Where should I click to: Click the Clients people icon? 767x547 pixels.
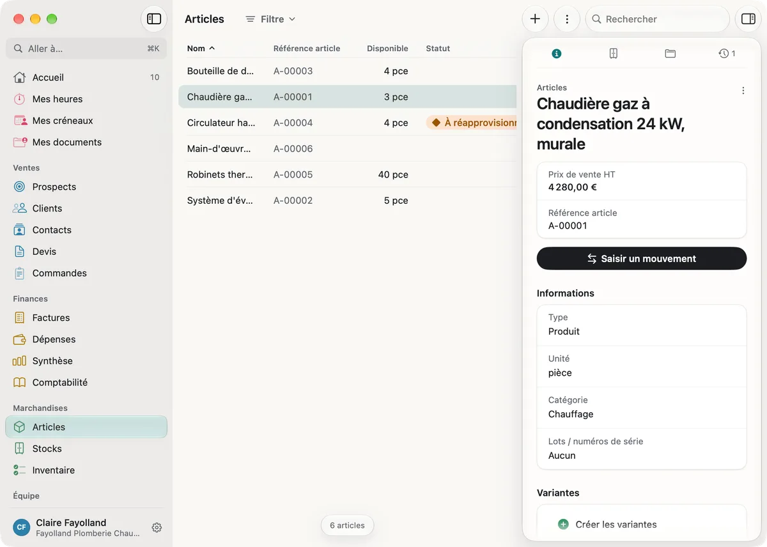20,208
